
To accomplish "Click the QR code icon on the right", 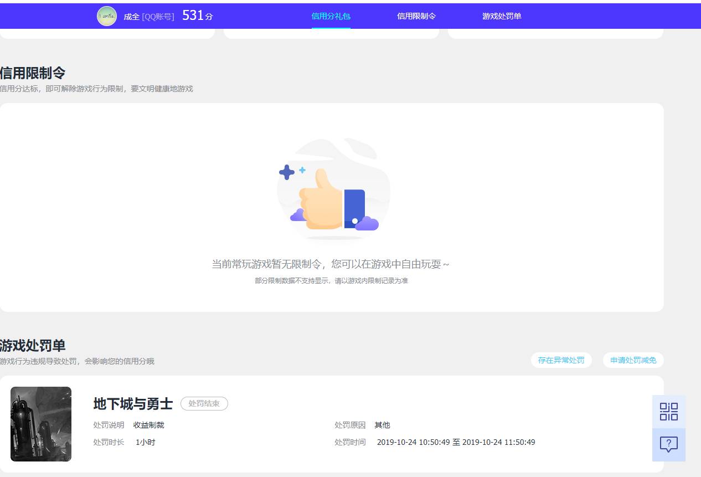I will pos(668,412).
